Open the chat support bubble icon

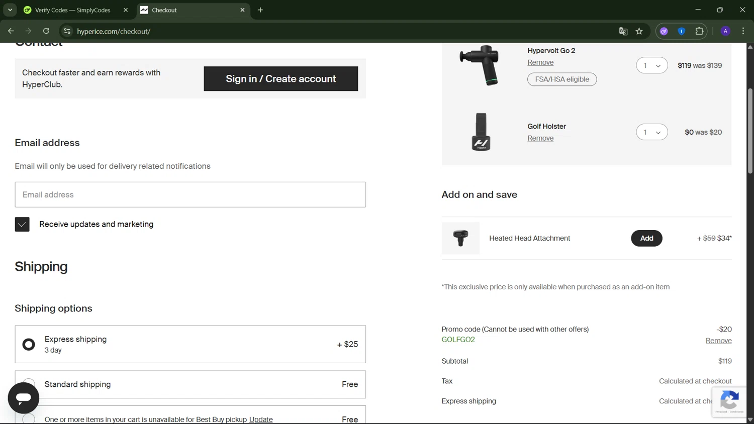click(x=23, y=398)
